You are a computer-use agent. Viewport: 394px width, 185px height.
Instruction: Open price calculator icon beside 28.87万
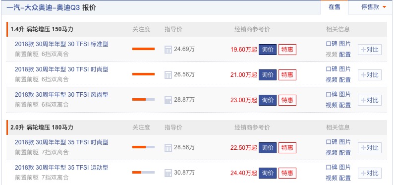coord(168,100)
